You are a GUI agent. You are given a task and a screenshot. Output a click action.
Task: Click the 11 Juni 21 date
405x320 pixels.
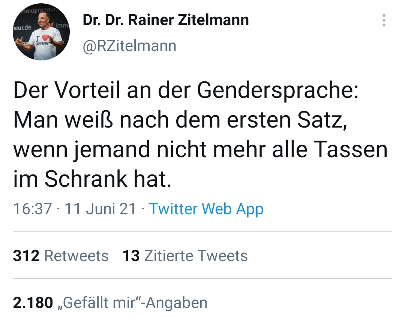pyautogui.click(x=100, y=209)
